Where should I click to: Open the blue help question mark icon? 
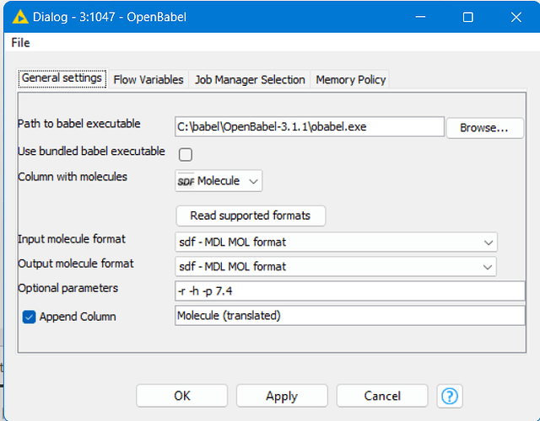(450, 396)
